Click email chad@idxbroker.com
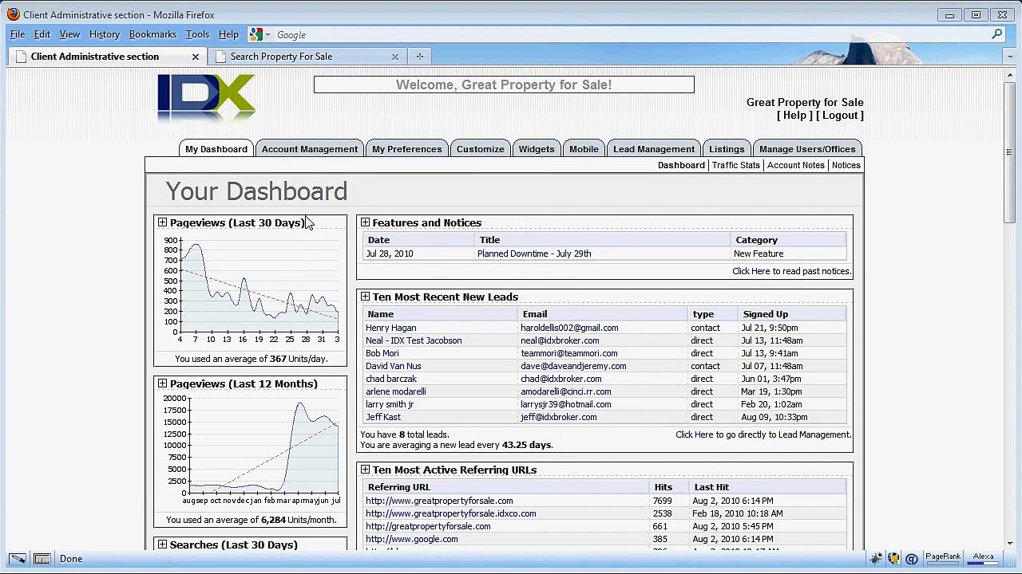 [561, 379]
